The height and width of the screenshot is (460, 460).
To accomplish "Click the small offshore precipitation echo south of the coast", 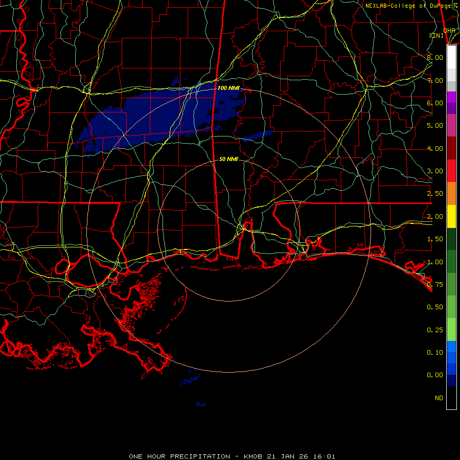I will (x=190, y=380).
